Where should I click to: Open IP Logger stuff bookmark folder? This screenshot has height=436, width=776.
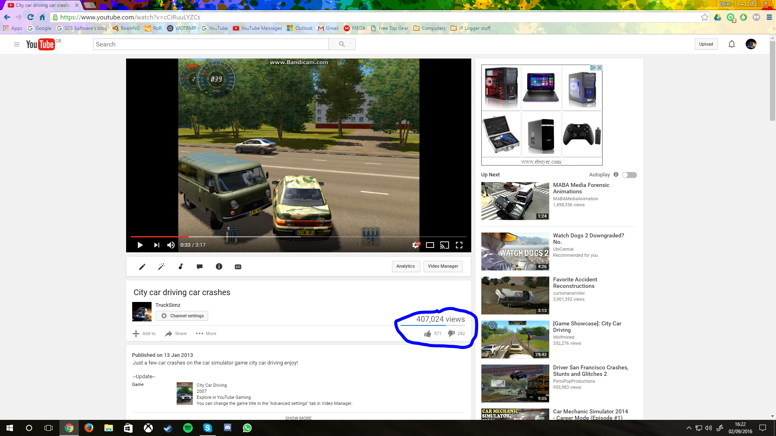470,28
